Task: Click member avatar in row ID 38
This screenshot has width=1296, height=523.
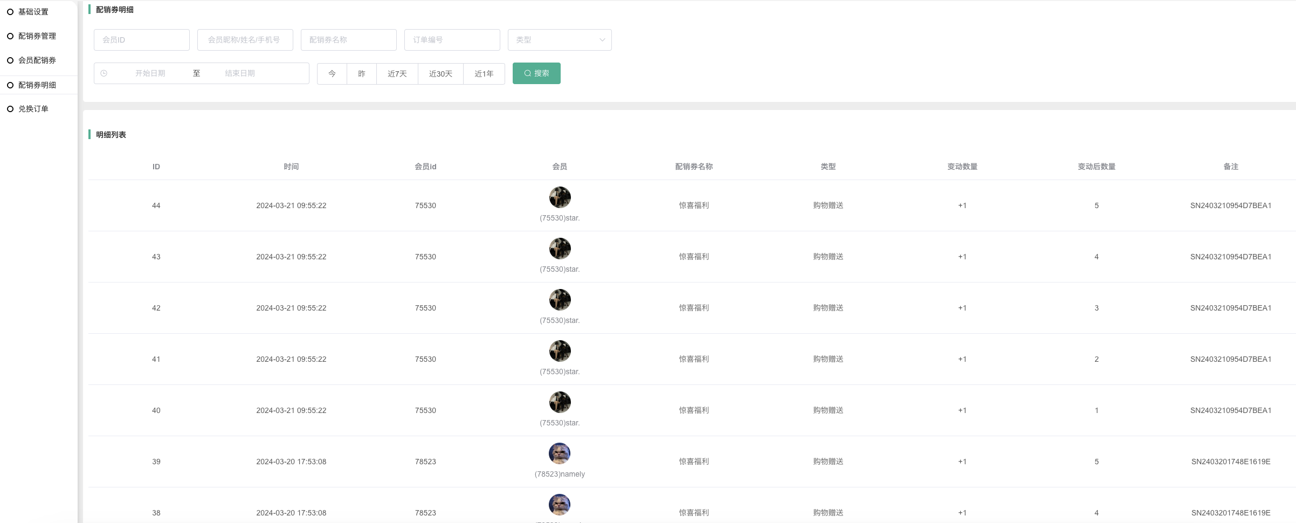Action: pos(560,505)
